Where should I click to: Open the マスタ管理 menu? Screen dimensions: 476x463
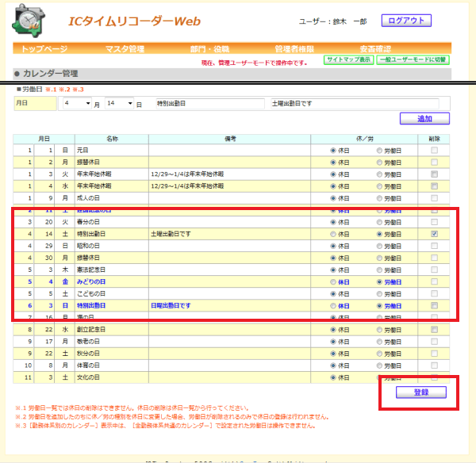click(x=125, y=48)
